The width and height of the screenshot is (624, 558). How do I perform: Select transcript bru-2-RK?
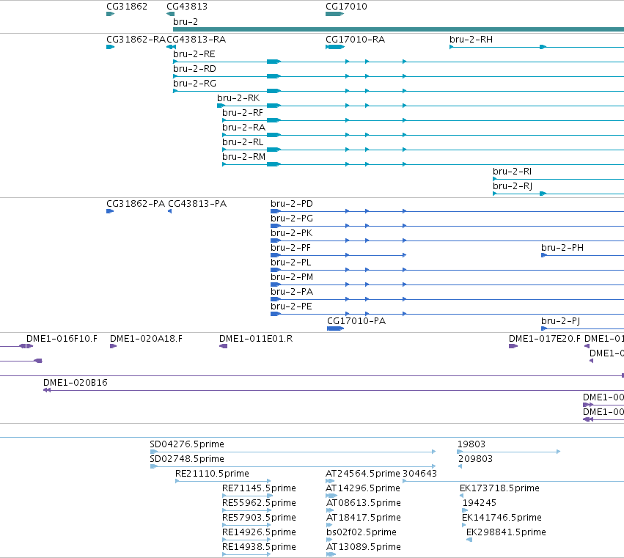pos(238,98)
